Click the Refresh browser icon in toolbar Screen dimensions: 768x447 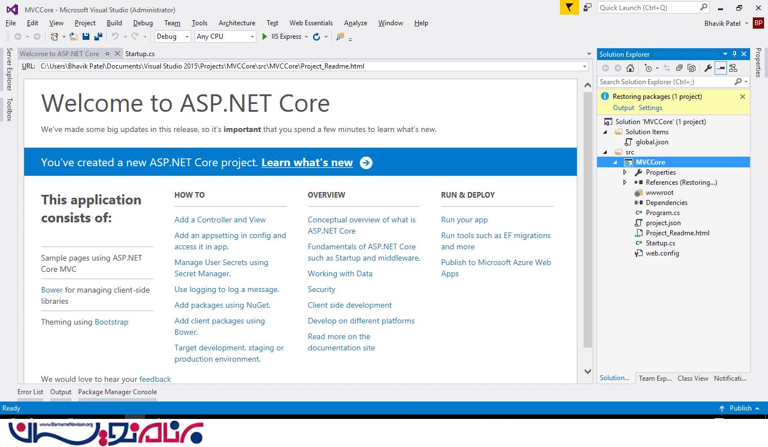[317, 37]
